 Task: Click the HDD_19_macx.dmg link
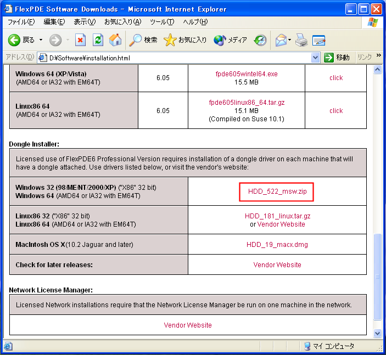coord(277,244)
